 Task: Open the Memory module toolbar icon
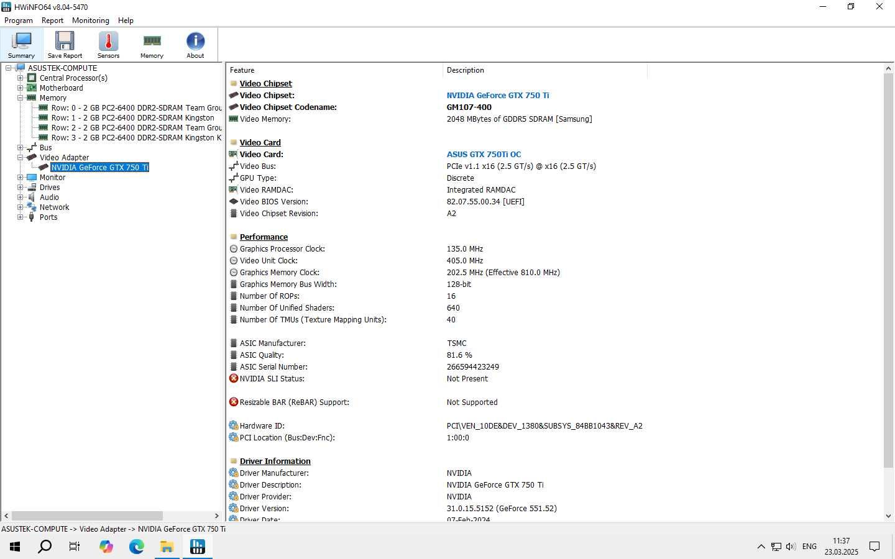[152, 45]
